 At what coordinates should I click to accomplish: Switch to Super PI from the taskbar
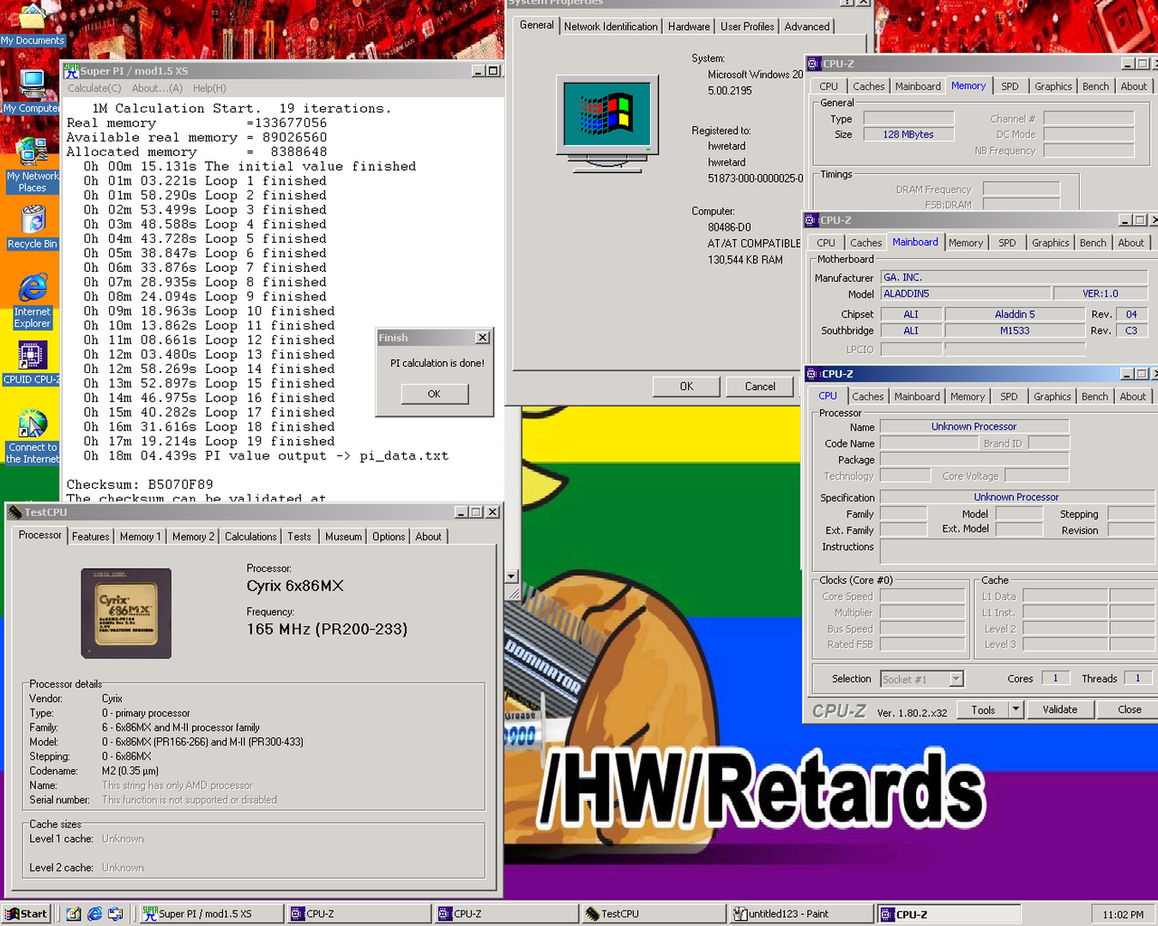tap(211, 914)
